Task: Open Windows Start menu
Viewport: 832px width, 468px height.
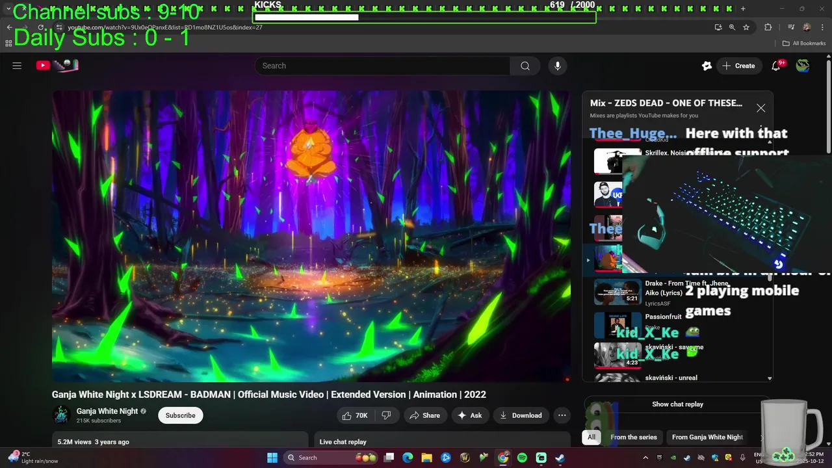Action: click(x=272, y=458)
